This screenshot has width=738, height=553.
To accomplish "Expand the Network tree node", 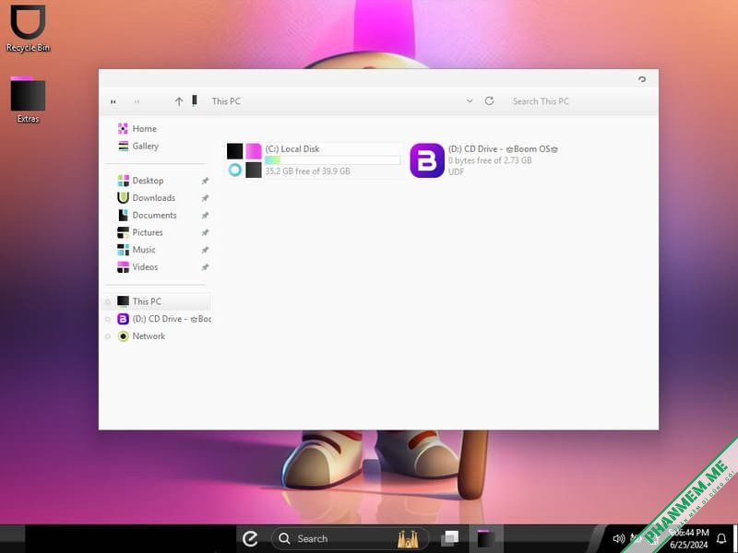I will (108, 336).
